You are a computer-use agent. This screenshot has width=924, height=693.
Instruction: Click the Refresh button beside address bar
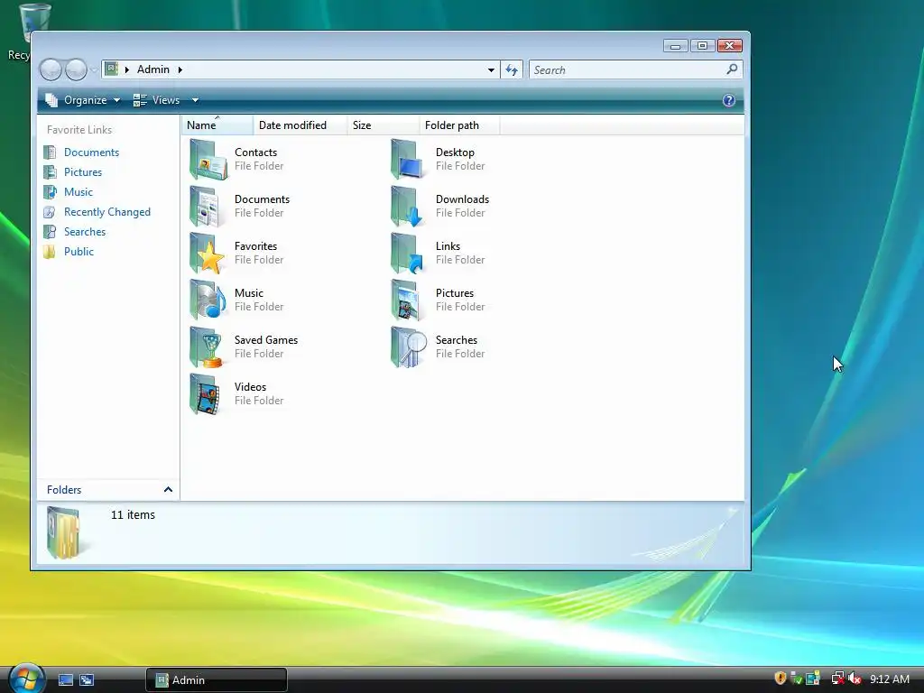[512, 69]
